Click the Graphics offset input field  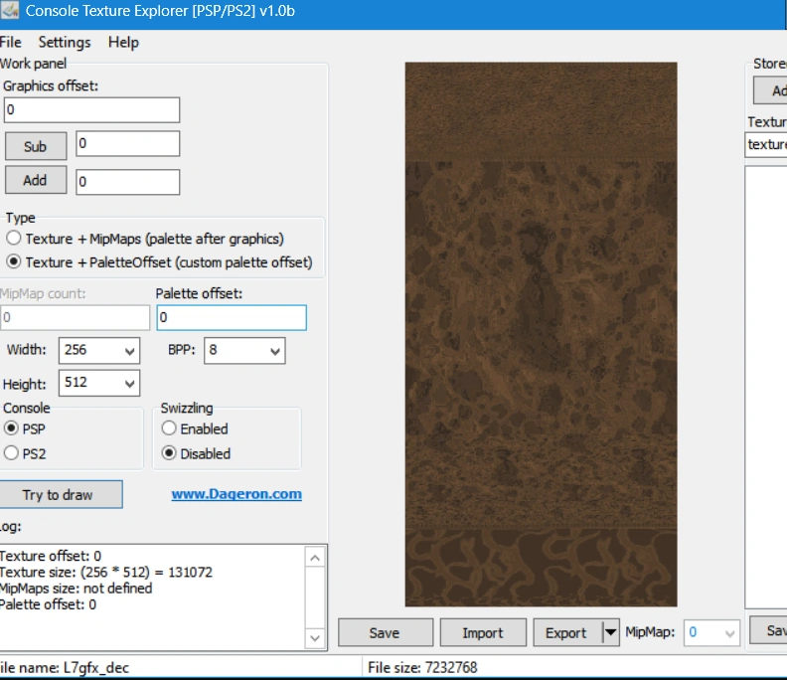[91, 110]
